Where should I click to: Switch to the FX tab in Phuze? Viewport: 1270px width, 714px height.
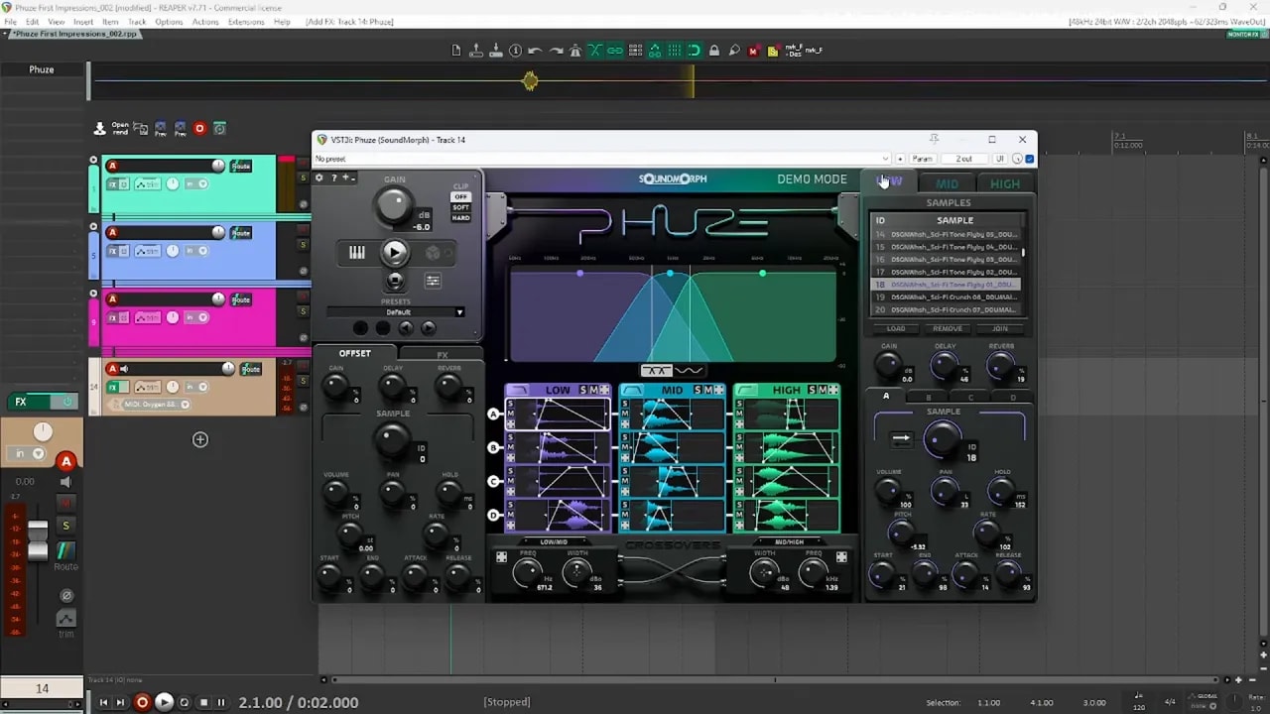[443, 354]
